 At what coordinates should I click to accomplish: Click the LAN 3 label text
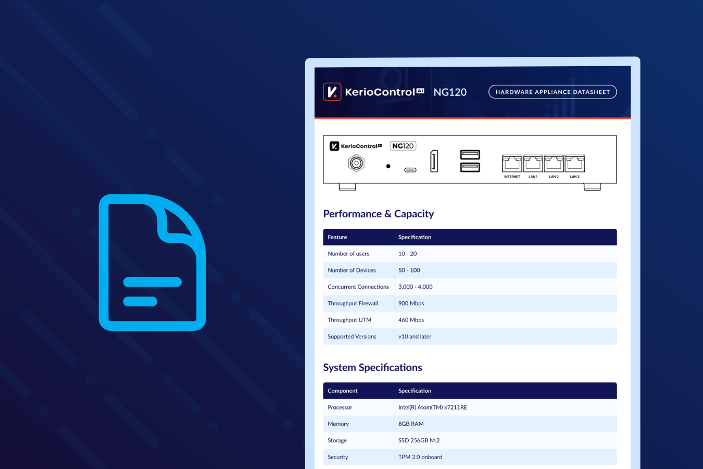[x=574, y=177]
